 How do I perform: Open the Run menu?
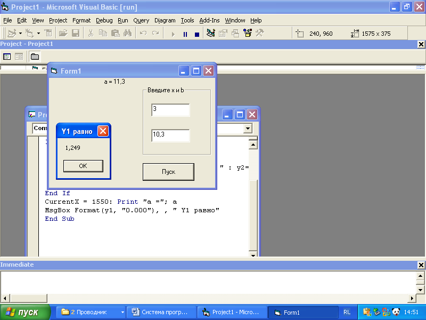pyautogui.click(x=123, y=20)
